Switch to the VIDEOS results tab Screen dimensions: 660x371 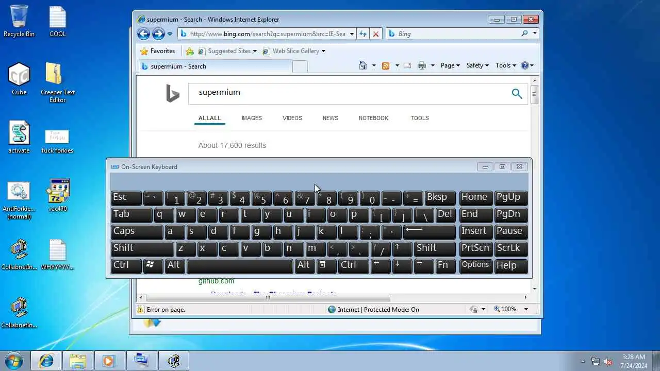pos(292,118)
